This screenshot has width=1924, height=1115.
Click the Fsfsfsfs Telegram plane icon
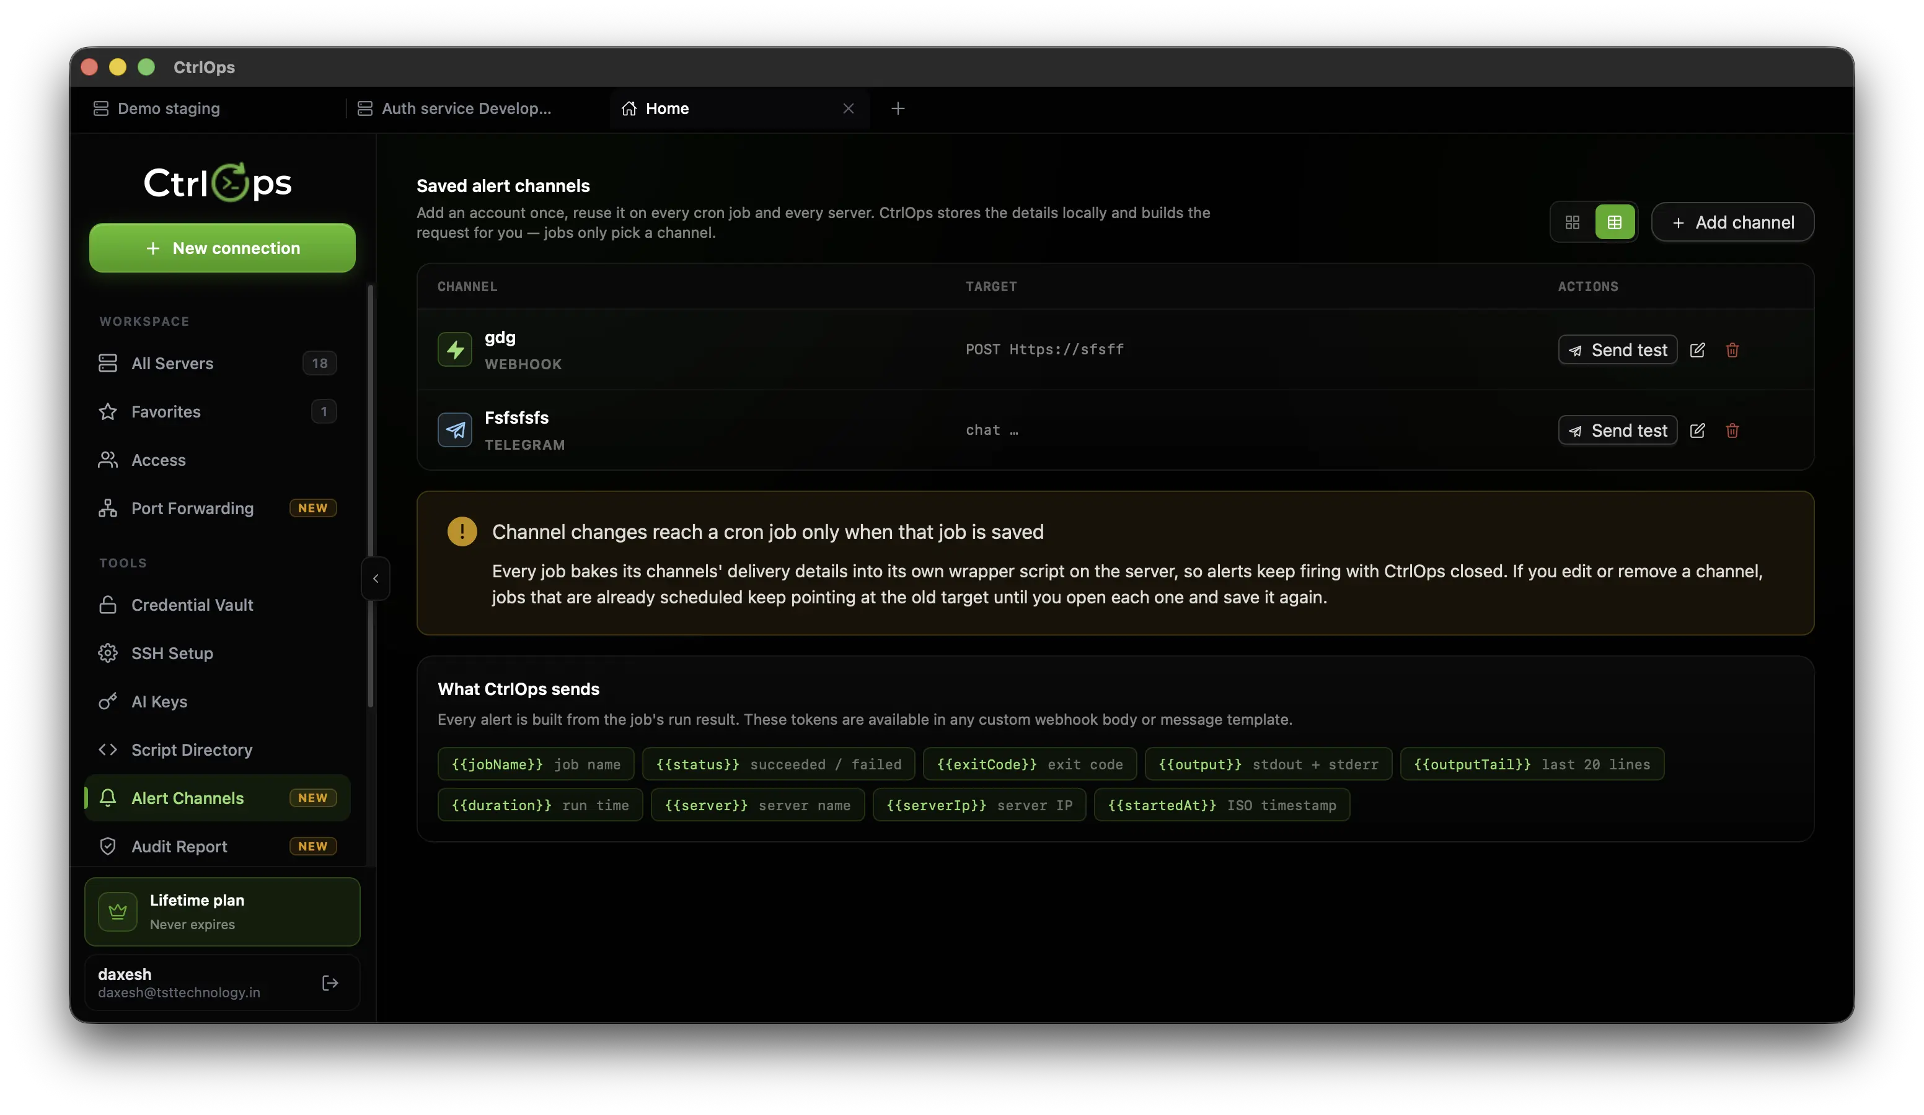point(455,430)
